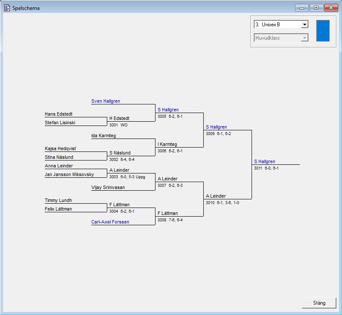Click Jan Jansson Miksovsky entry
Screen dimensions: 342x315
click(x=69, y=174)
